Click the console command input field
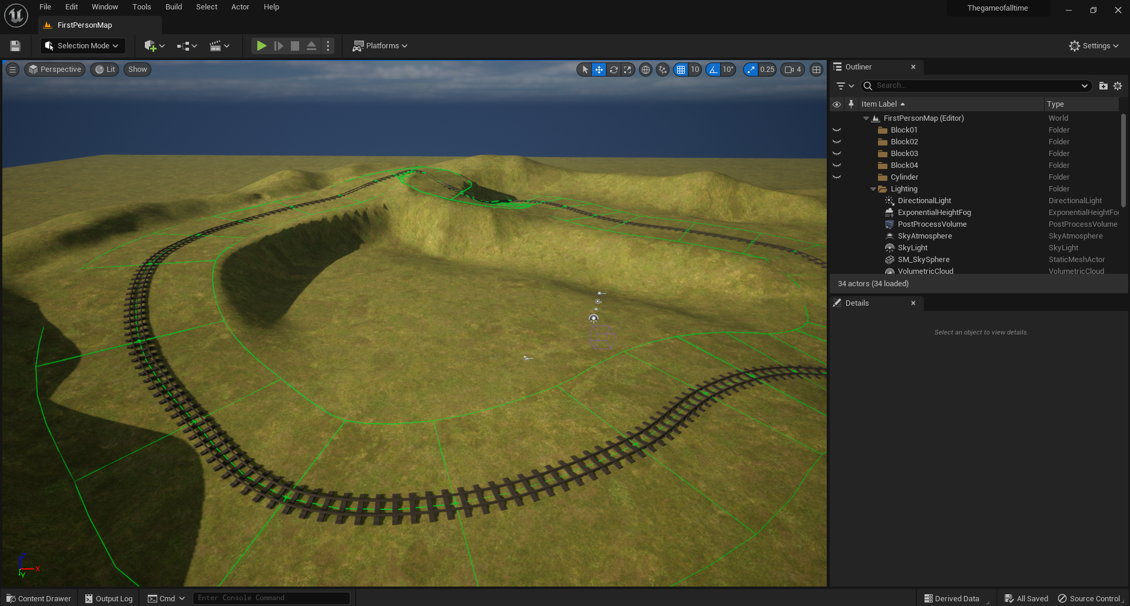 (x=271, y=598)
